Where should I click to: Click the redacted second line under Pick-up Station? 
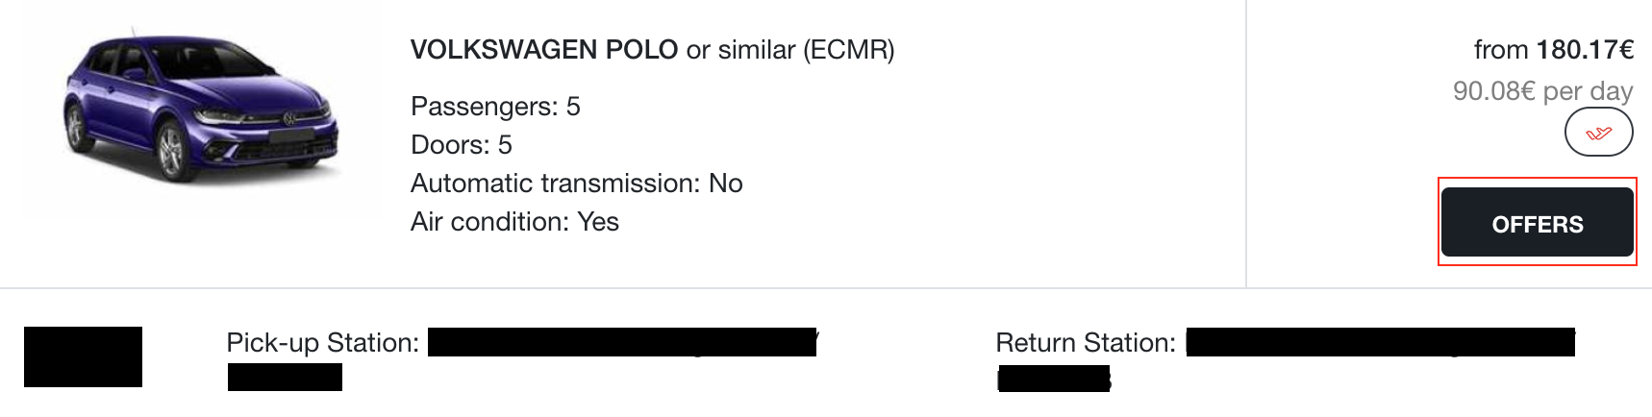click(x=285, y=378)
